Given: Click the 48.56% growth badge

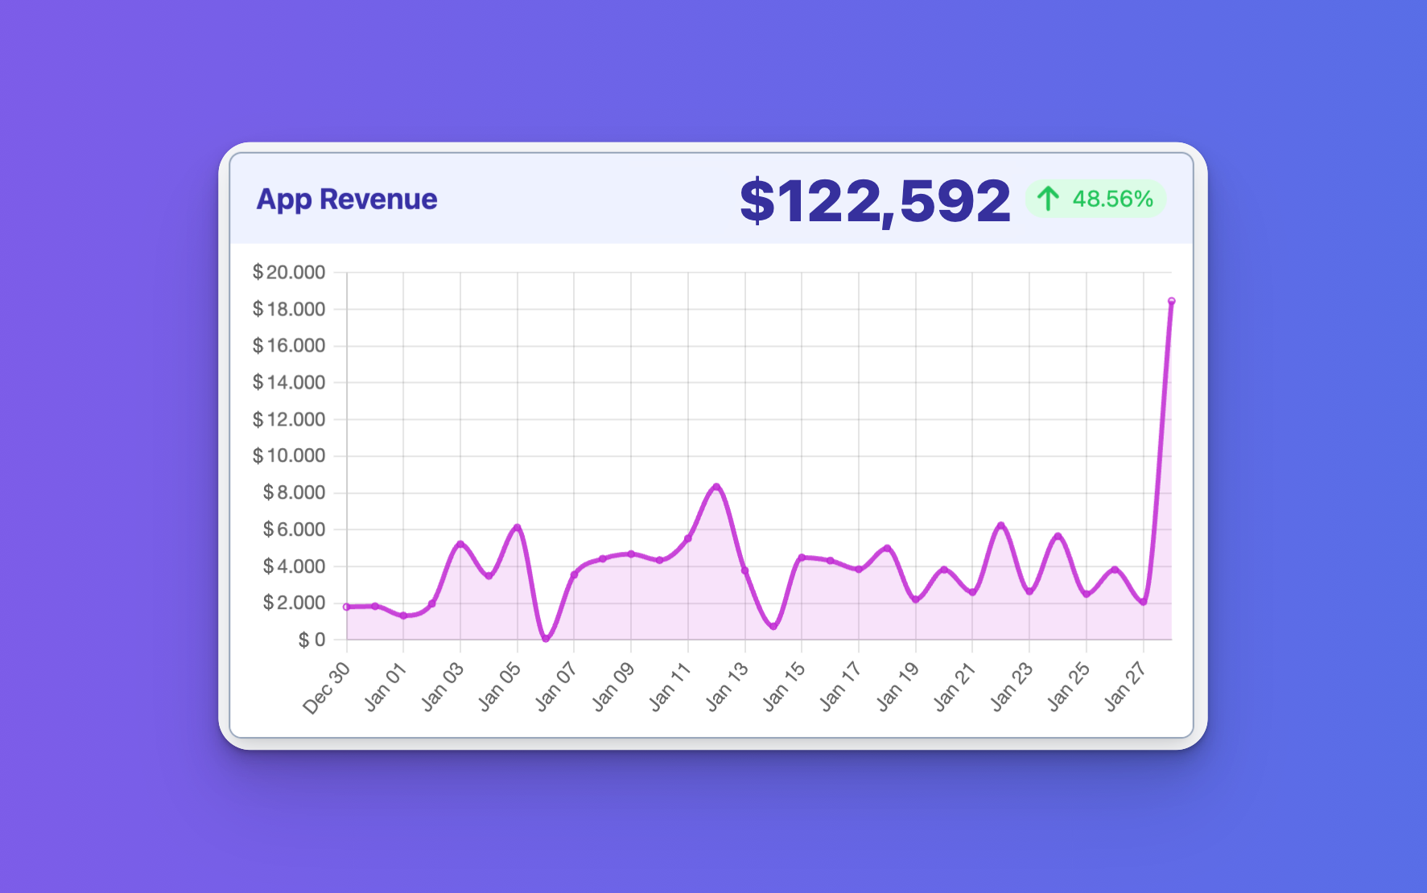Looking at the screenshot, I should tap(1095, 199).
